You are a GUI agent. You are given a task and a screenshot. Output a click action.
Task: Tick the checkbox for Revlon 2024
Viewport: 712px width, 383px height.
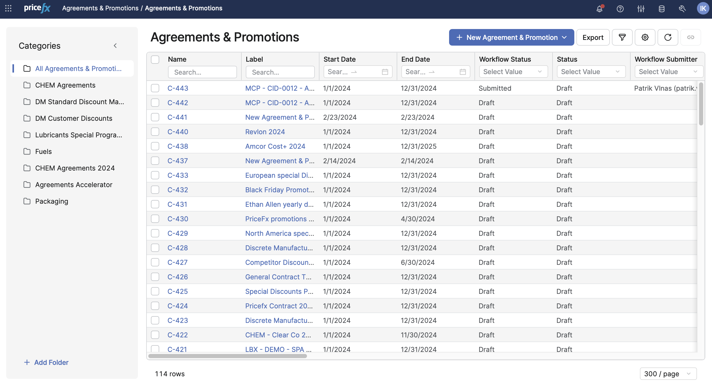pyautogui.click(x=155, y=132)
